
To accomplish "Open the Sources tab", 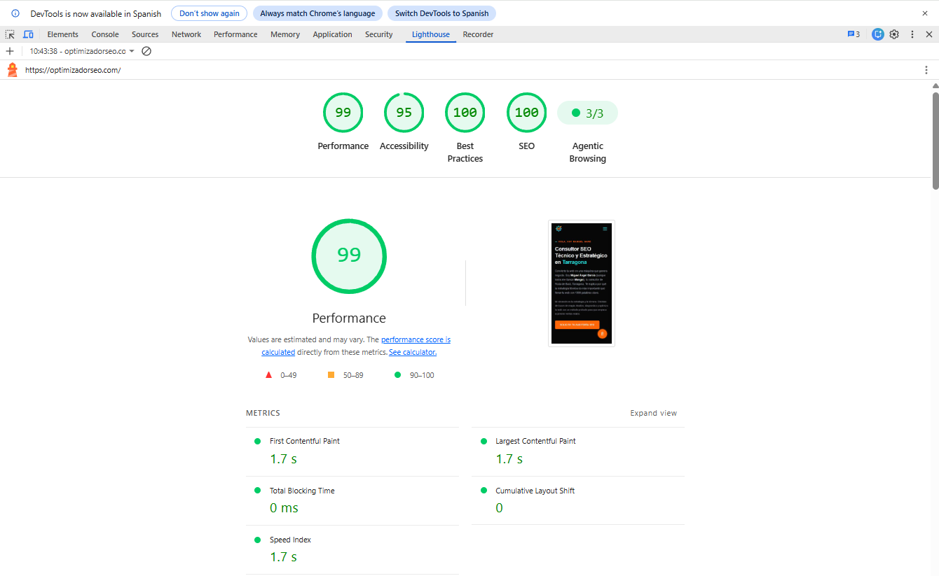I will (x=145, y=34).
